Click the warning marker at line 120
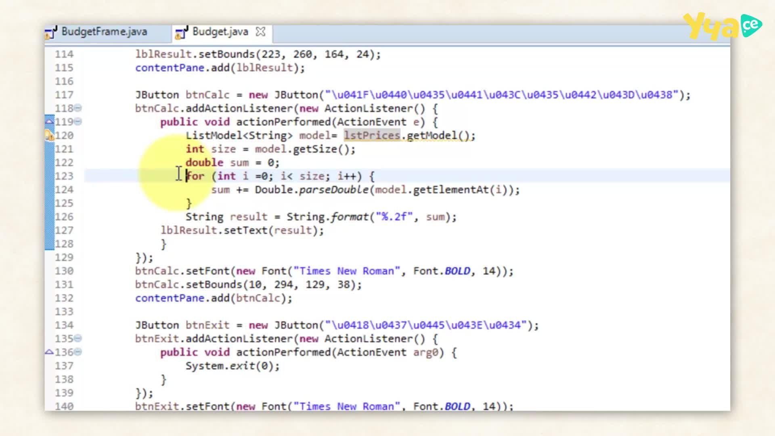The width and height of the screenshot is (775, 436). [49, 135]
